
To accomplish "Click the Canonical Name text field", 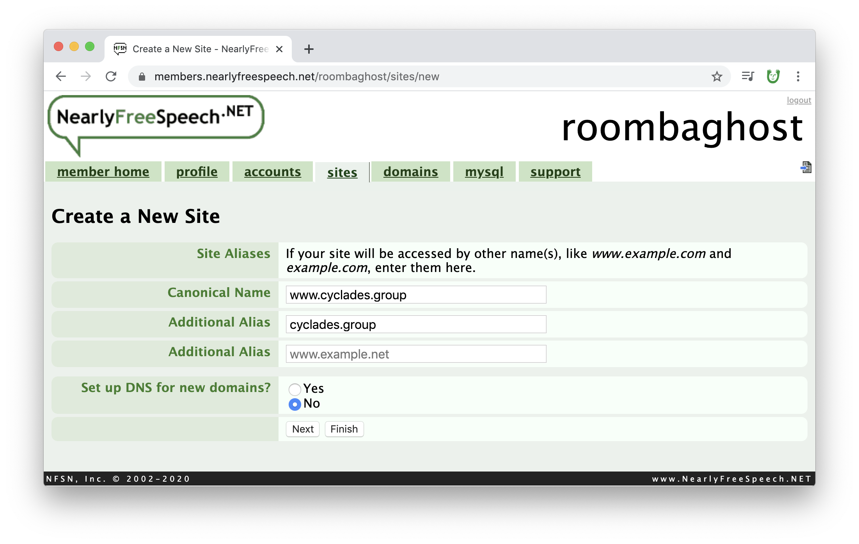I will point(416,295).
